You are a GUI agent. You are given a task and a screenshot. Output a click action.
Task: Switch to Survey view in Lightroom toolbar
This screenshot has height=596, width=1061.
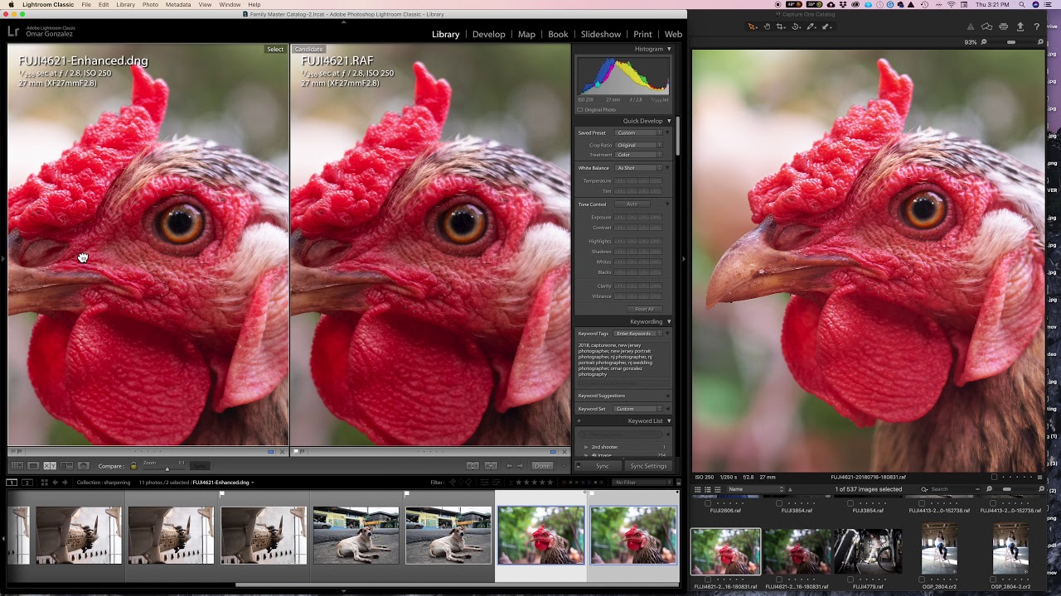[x=67, y=466]
